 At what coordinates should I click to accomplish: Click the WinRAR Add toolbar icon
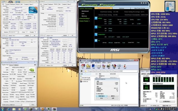[83, 67]
